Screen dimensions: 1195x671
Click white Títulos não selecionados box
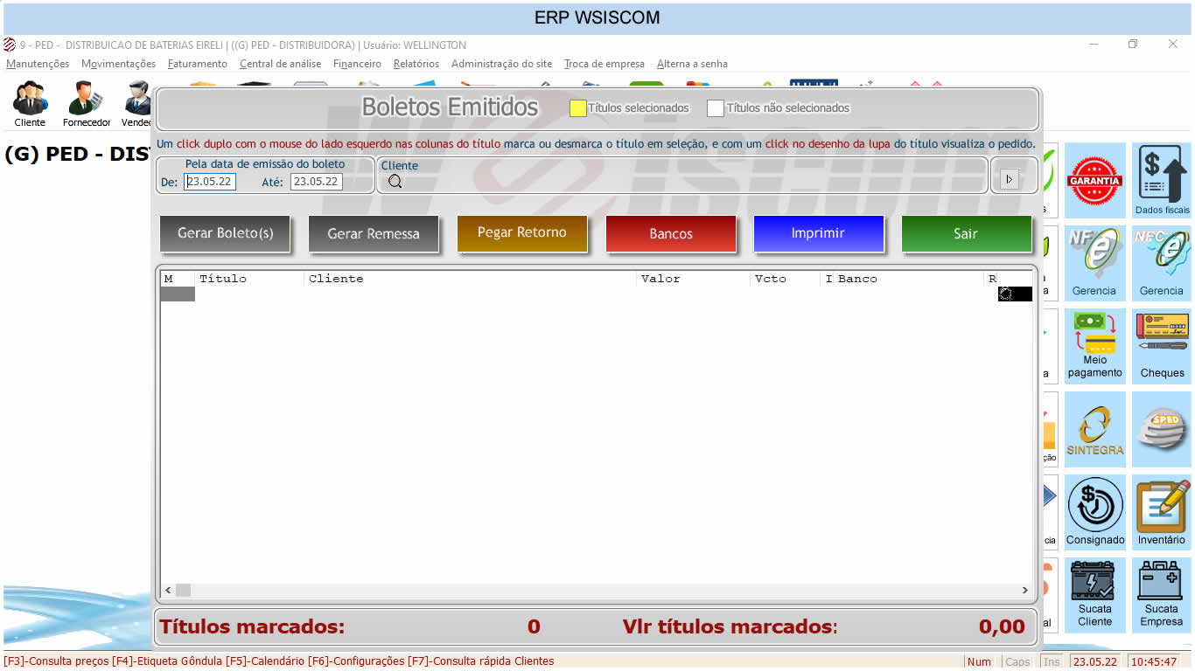716,108
